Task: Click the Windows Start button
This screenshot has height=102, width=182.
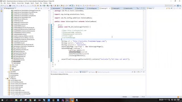Action: (2, 100)
